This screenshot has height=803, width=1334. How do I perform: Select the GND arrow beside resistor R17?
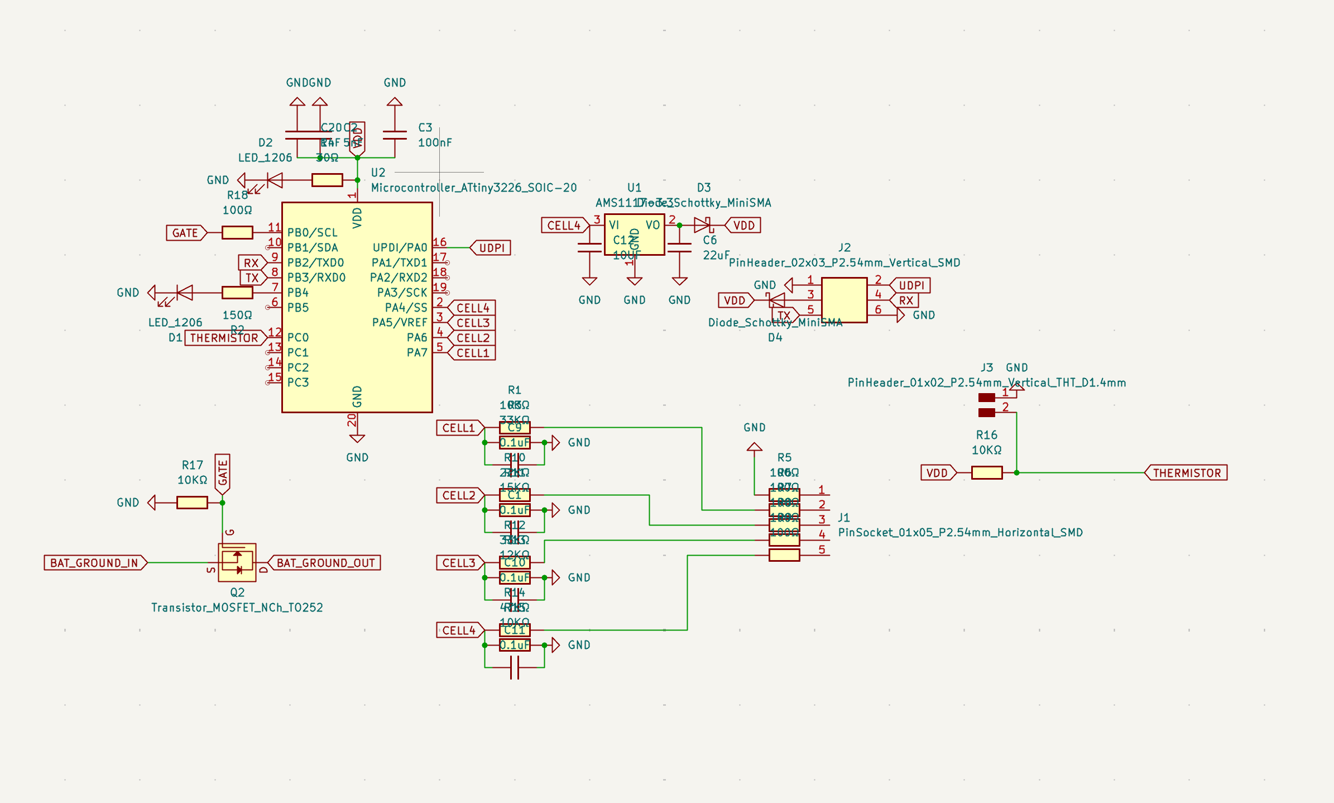point(151,502)
